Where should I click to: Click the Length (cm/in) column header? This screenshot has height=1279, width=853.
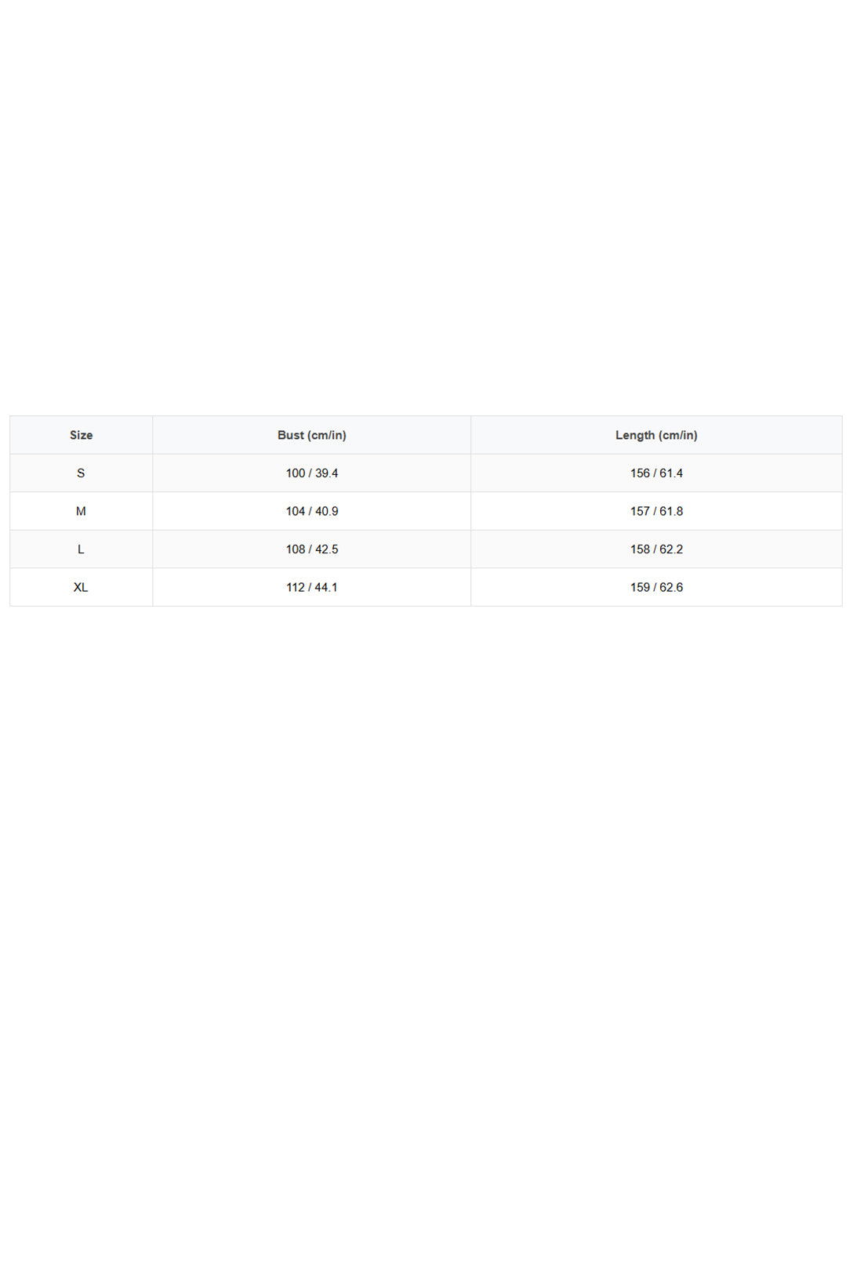[656, 435]
